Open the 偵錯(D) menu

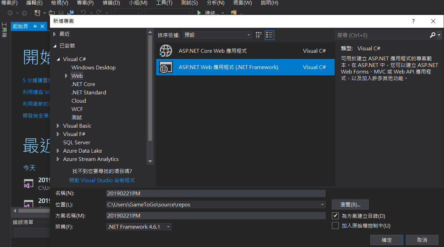click(x=111, y=3)
